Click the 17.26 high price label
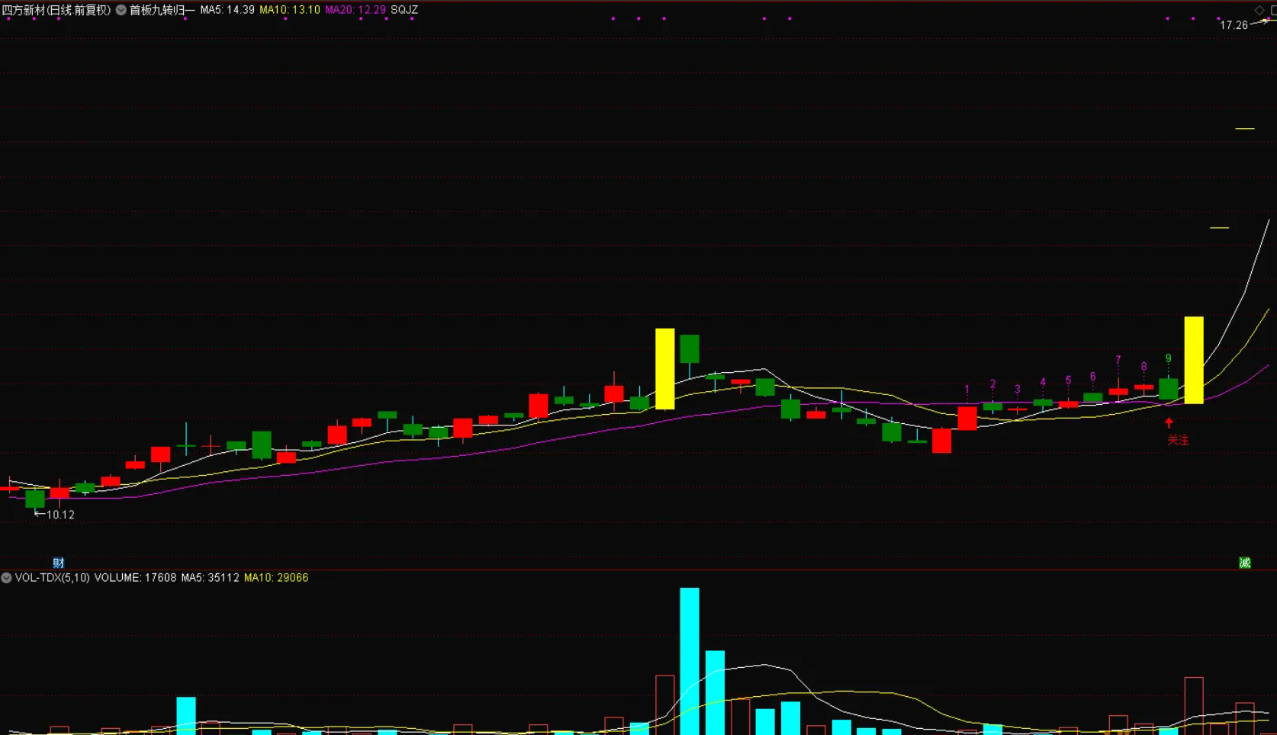The width and height of the screenshot is (1277, 735). 1233,25
